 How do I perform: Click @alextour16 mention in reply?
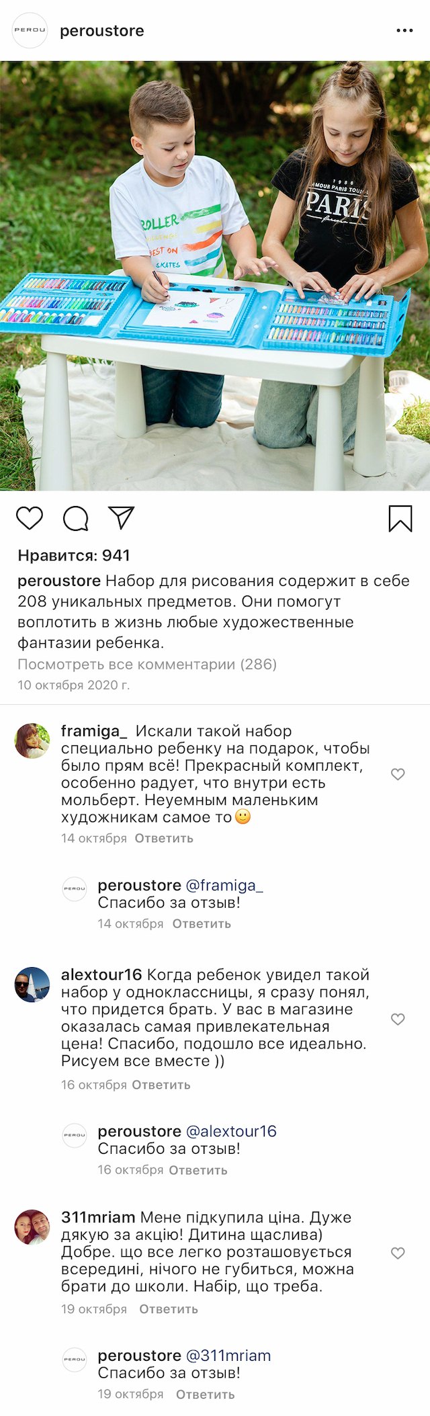pos(230,1131)
